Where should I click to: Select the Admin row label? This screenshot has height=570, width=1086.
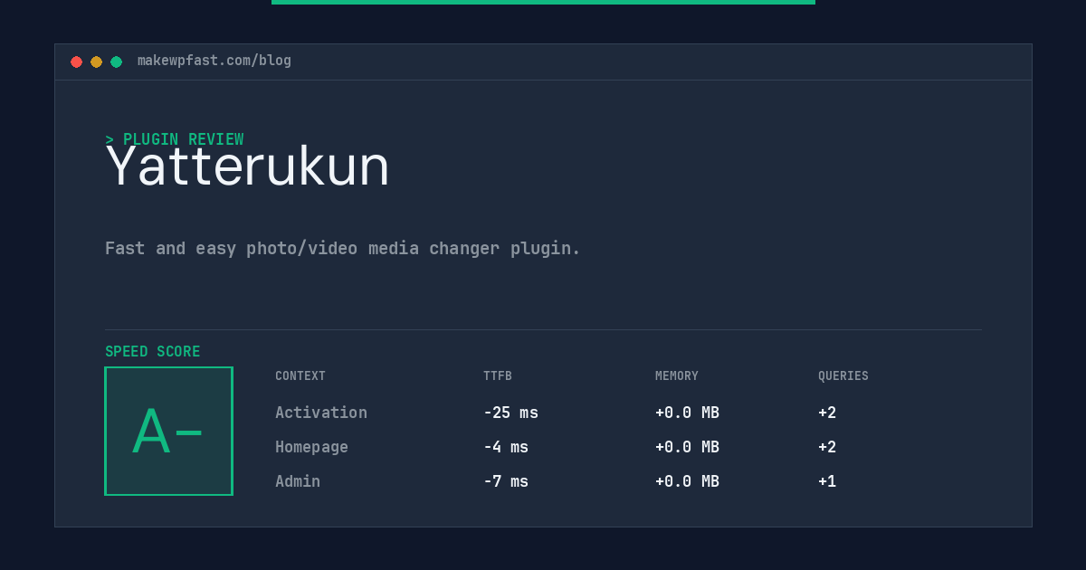coord(298,481)
